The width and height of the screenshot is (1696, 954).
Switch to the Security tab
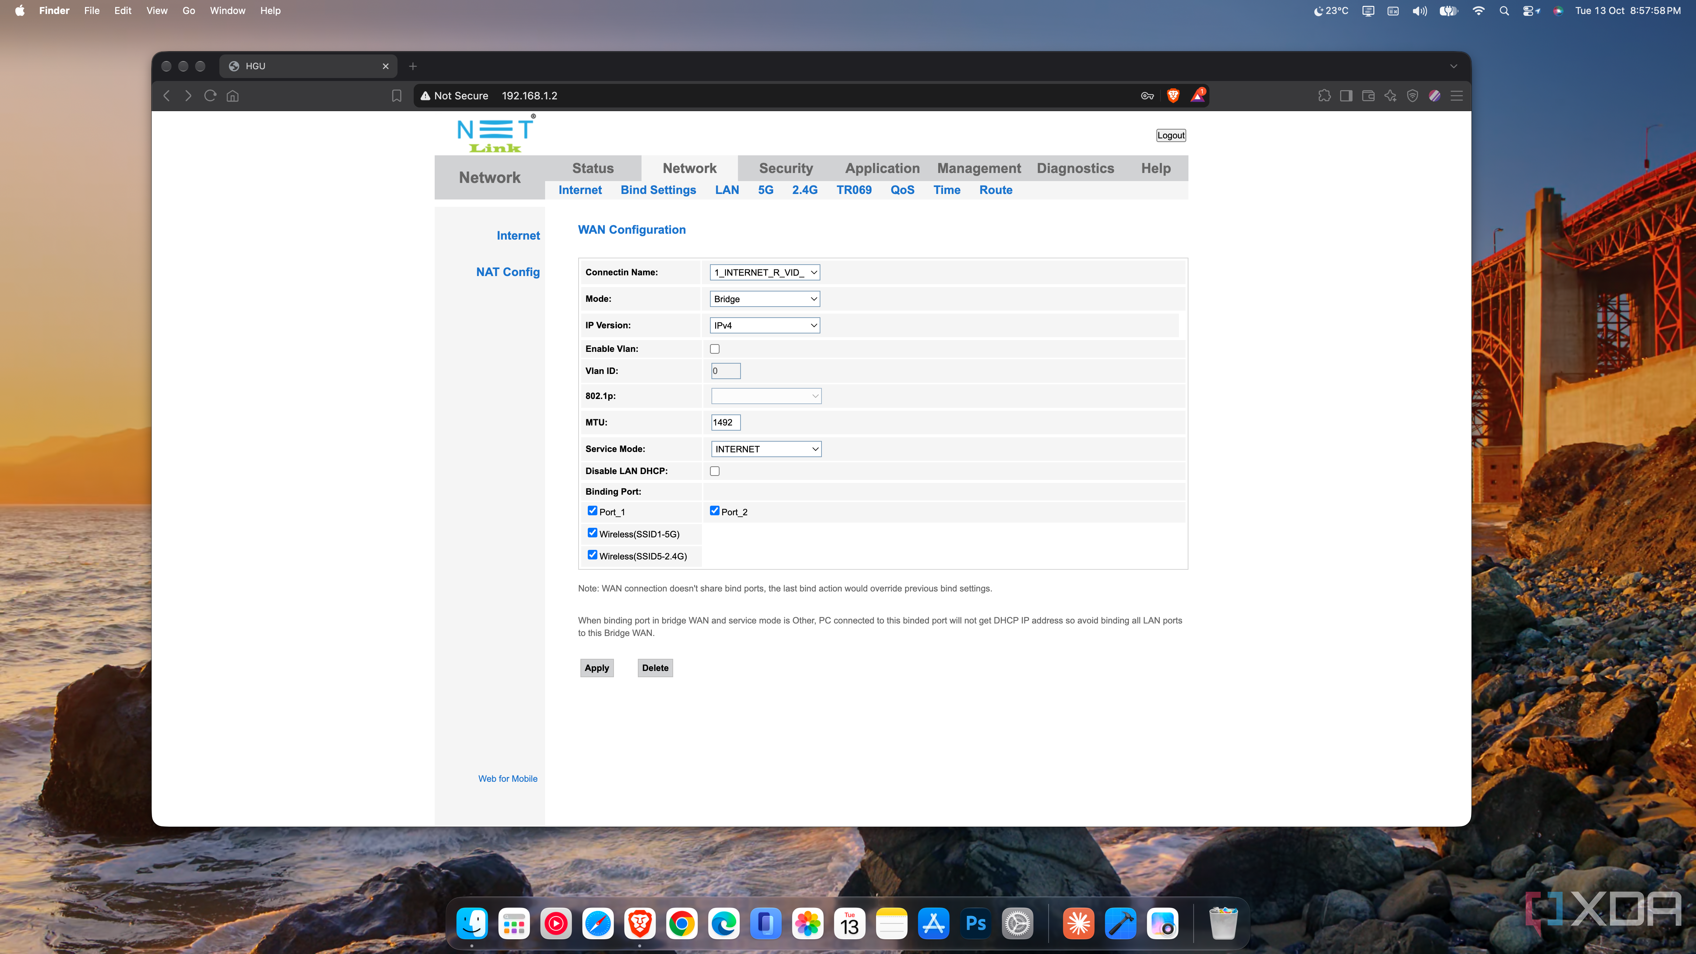tap(786, 169)
